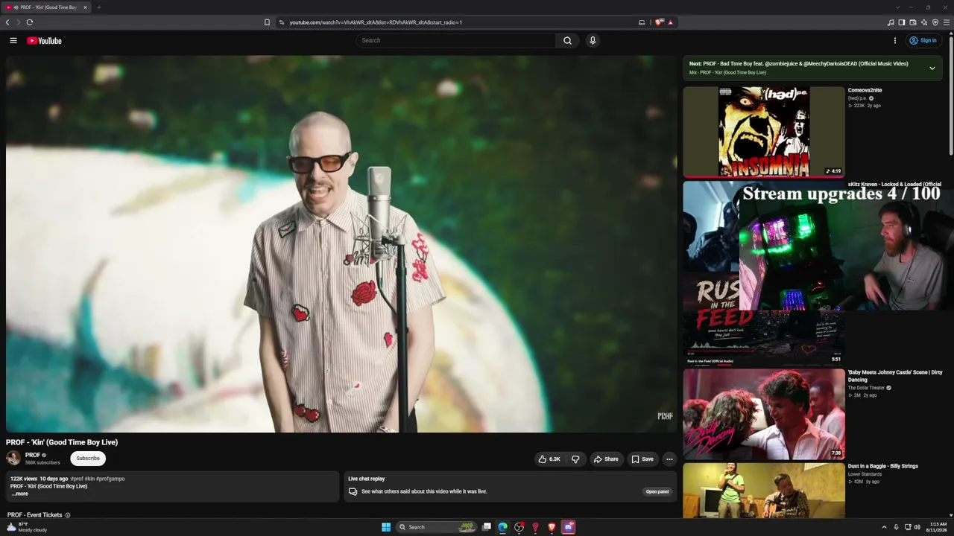
Task: Open the Dirty Dancing scene thumbnail
Action: 764,414
